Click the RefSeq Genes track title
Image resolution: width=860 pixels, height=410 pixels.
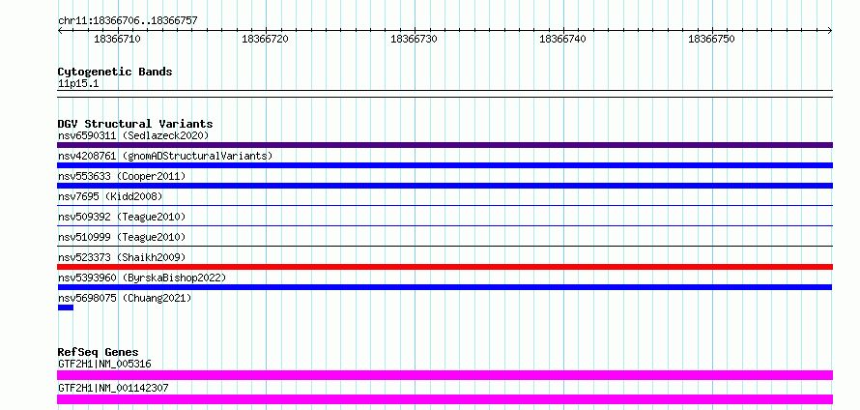click(99, 352)
